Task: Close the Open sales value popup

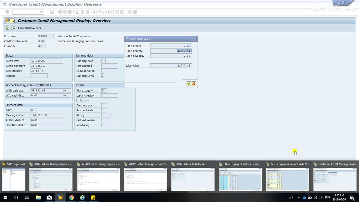Action: click(195, 39)
